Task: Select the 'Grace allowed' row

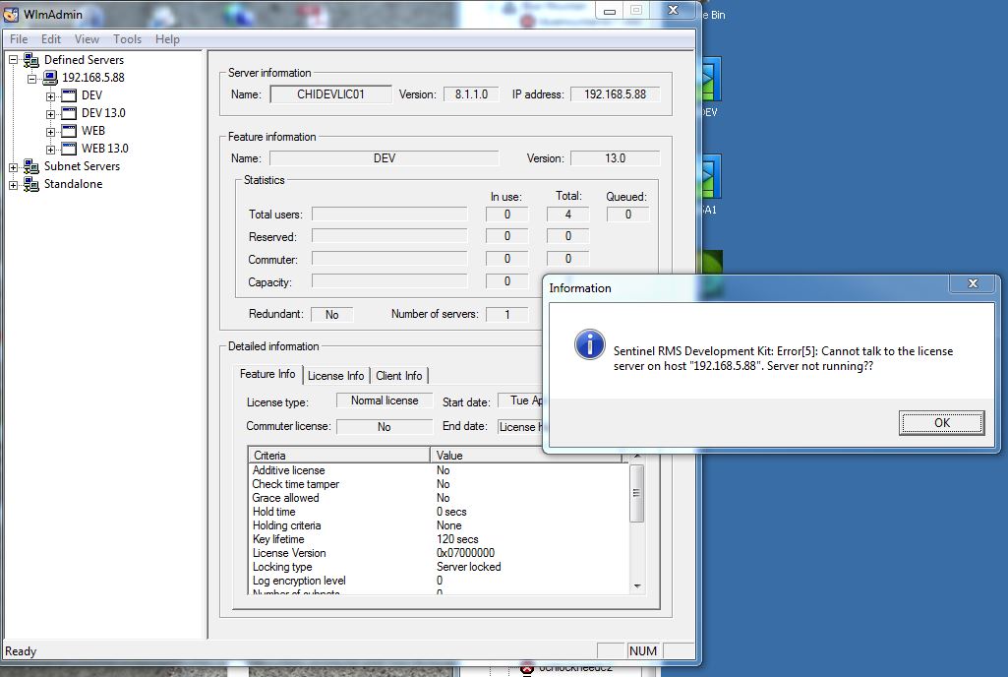Action: coord(439,498)
